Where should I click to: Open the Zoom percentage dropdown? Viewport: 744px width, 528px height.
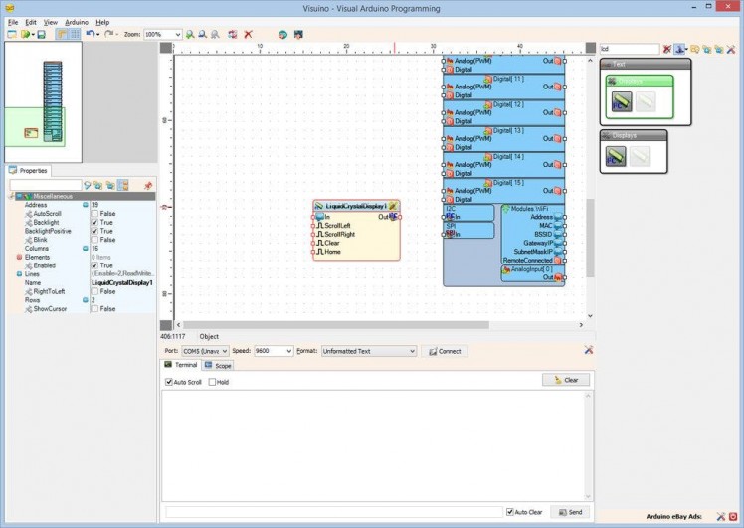tap(176, 34)
